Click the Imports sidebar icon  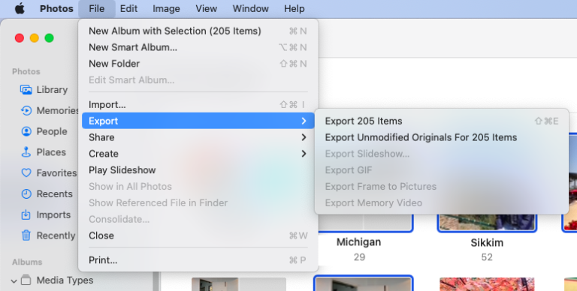[x=26, y=214]
